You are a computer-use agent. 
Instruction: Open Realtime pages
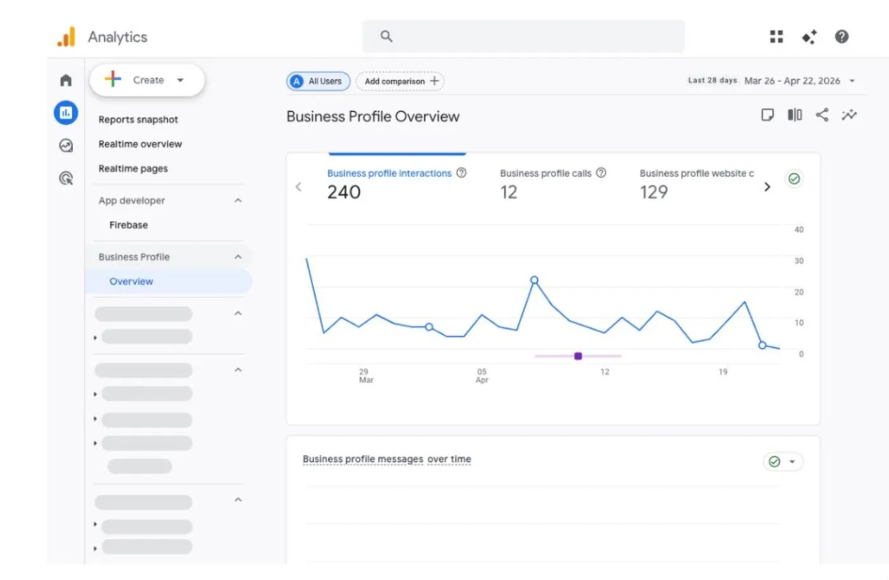tap(133, 168)
